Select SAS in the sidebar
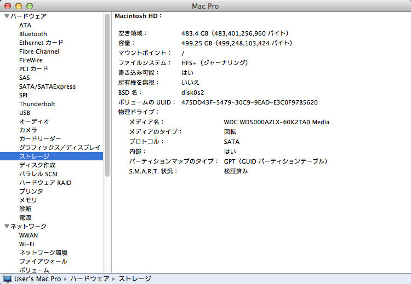 (24, 78)
